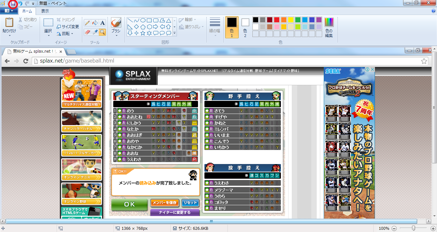Viewport: 437px width, 232px height.
Task: Pick the Color picker eyedropper tool
Action: [x=95, y=32]
